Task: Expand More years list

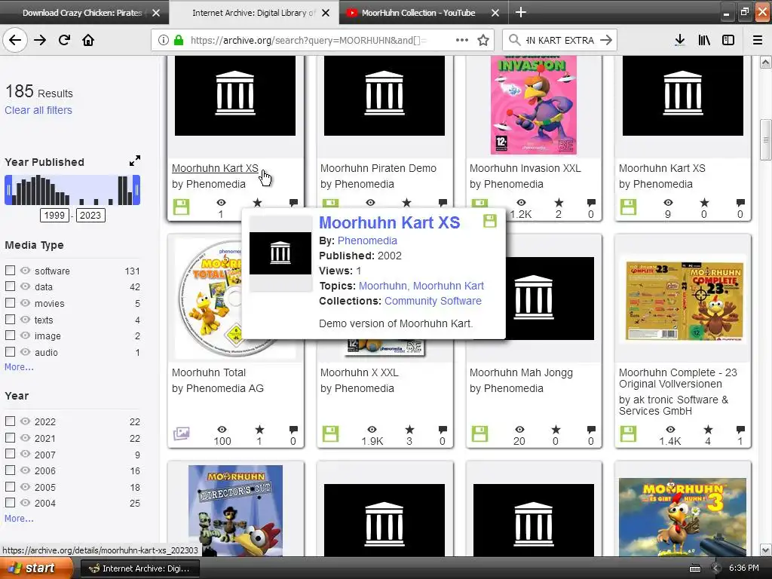Action: pos(19,519)
